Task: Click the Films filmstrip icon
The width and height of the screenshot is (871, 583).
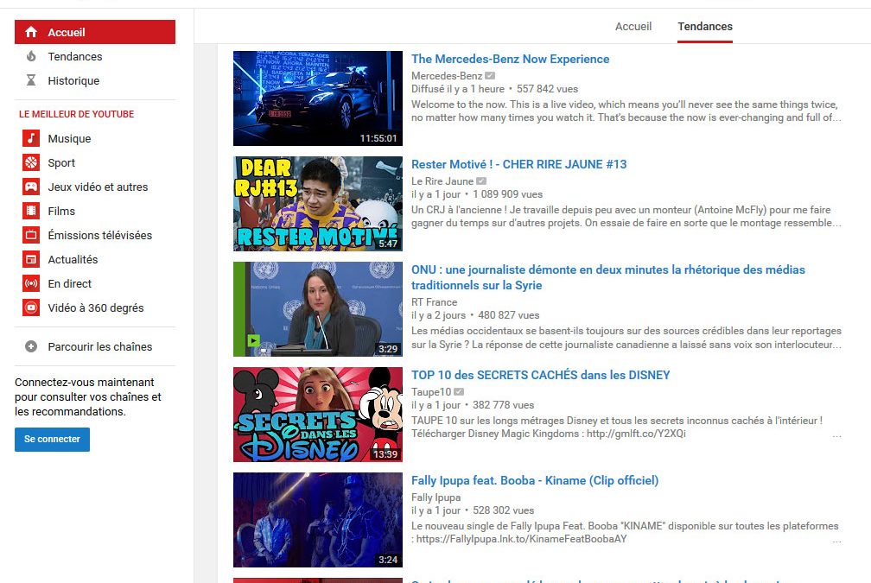Action: (x=31, y=211)
